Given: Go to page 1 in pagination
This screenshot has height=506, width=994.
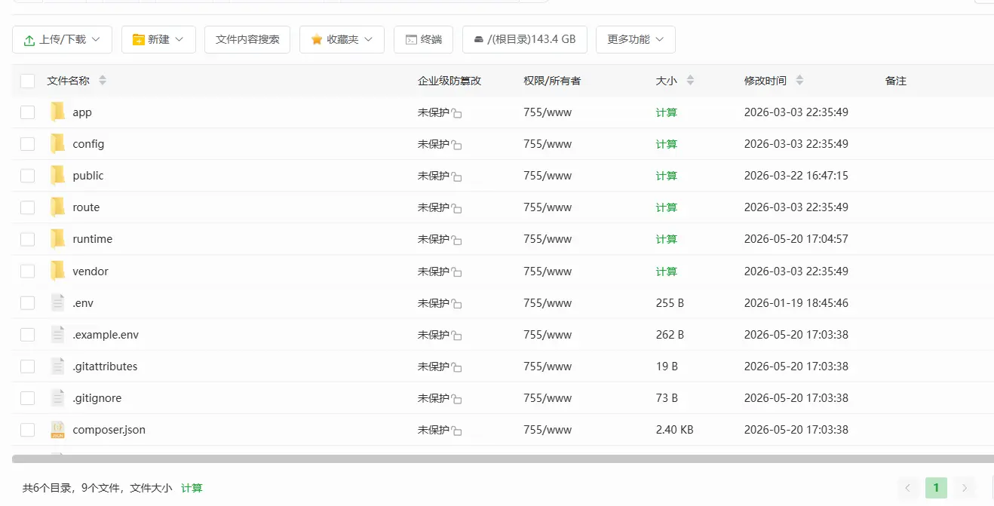Looking at the screenshot, I should (x=936, y=488).
